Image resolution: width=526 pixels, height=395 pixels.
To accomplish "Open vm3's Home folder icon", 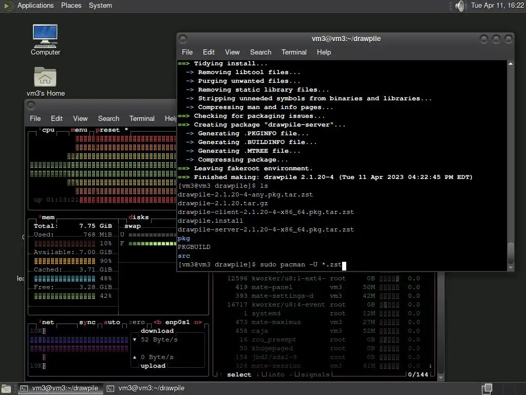I will [45, 82].
